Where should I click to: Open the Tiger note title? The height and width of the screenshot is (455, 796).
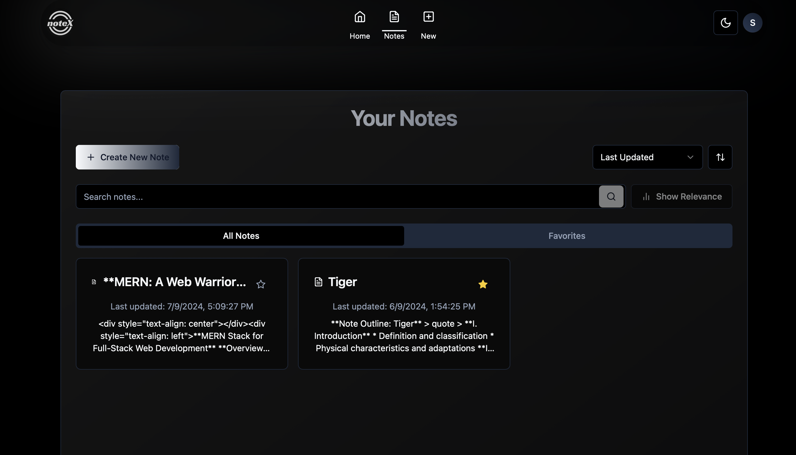coord(342,282)
